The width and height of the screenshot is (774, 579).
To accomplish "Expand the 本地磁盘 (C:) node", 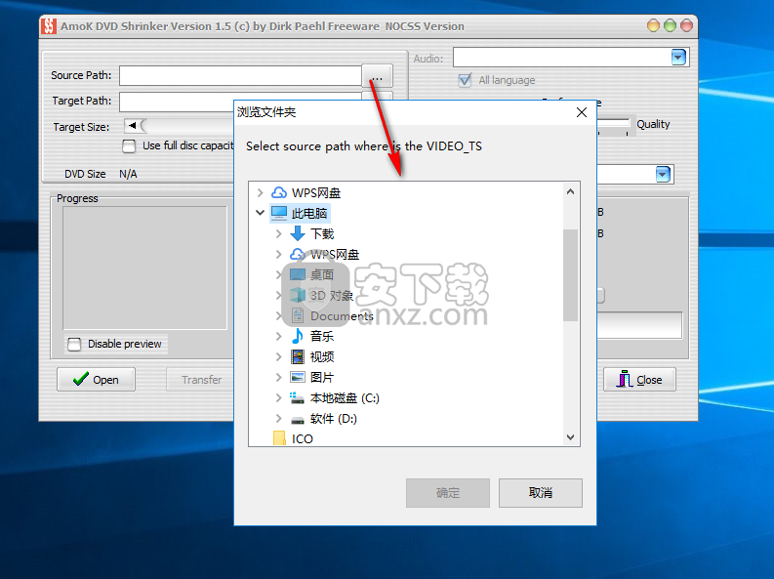I will [279, 397].
